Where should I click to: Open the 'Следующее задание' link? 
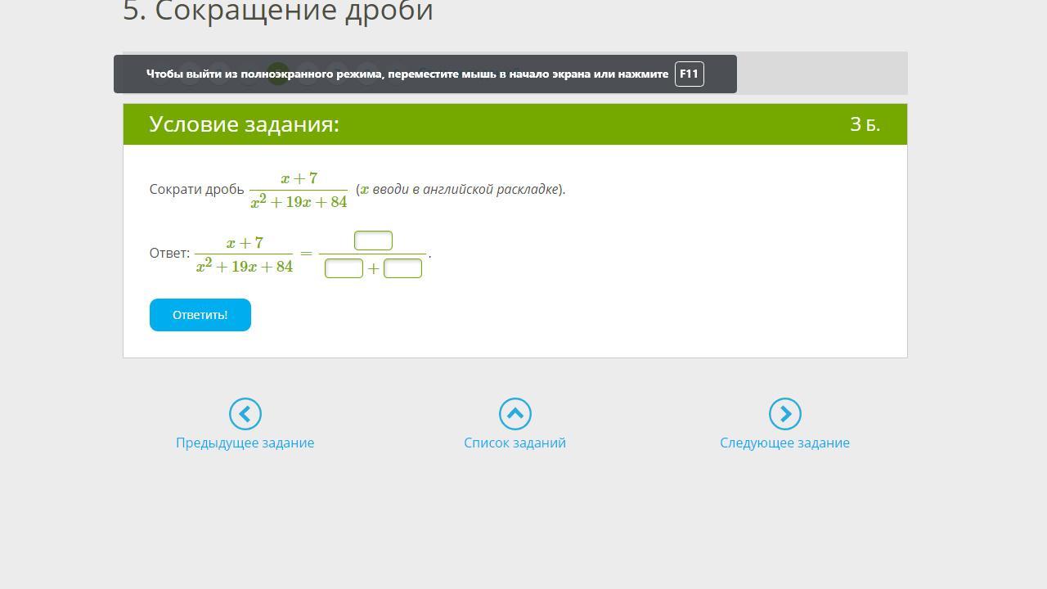(785, 443)
